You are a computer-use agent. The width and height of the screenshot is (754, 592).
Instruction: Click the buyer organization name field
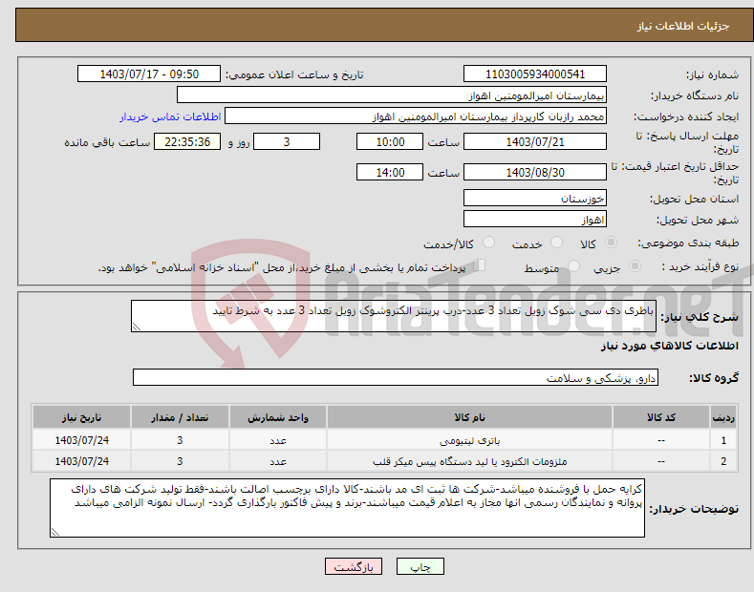392,95
